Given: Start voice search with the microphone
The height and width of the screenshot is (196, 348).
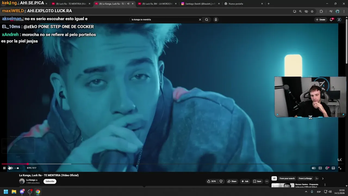Looking at the screenshot, I should click(216, 20).
